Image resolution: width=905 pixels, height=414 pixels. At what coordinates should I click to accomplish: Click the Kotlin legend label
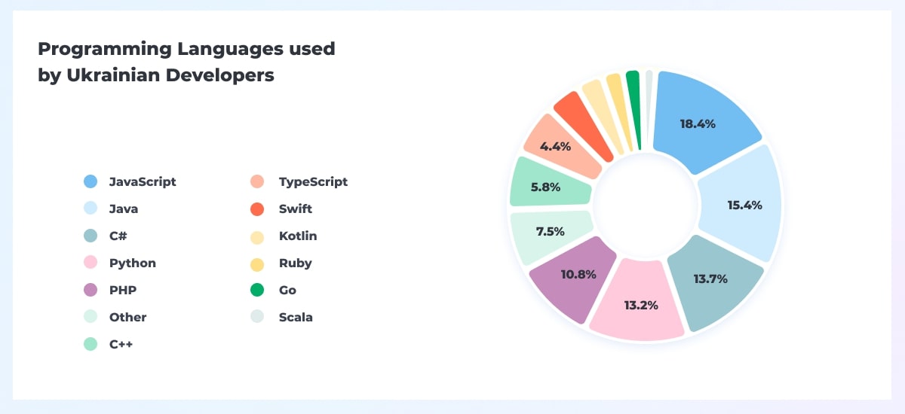pyautogui.click(x=298, y=236)
